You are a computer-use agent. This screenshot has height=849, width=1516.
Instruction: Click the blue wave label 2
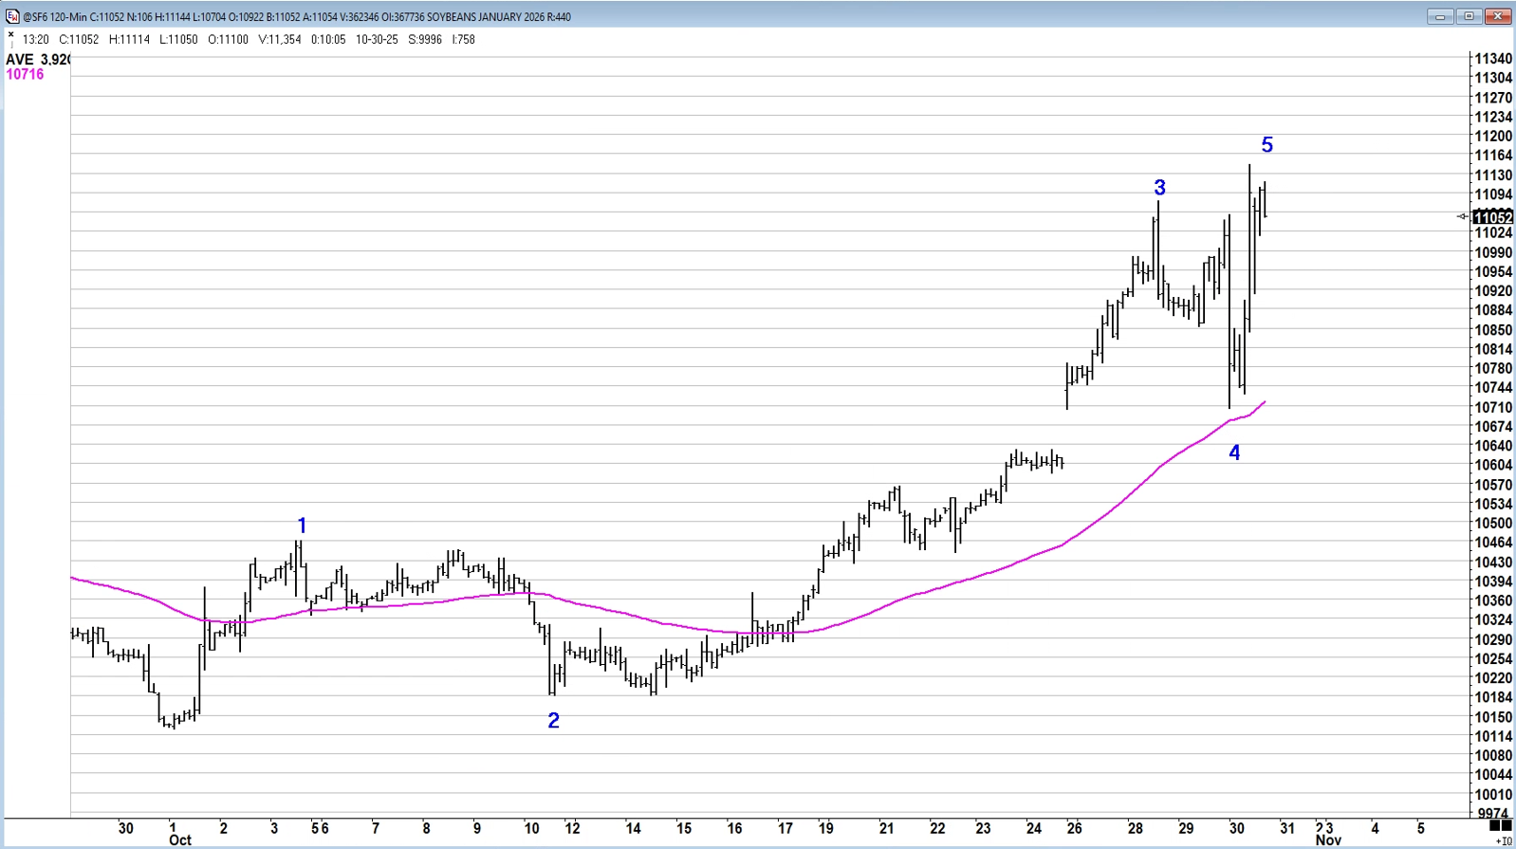pos(554,721)
